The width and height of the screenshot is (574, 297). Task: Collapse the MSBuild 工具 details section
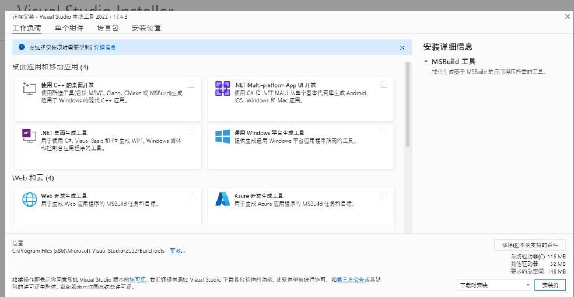pyautogui.click(x=426, y=61)
